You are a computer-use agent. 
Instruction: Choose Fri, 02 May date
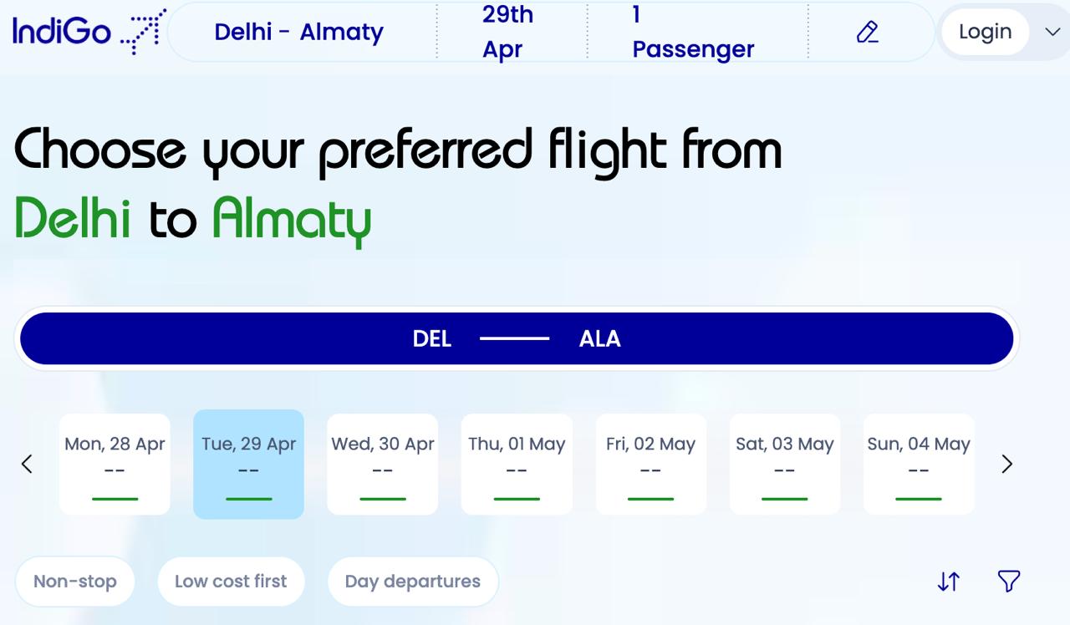(651, 464)
